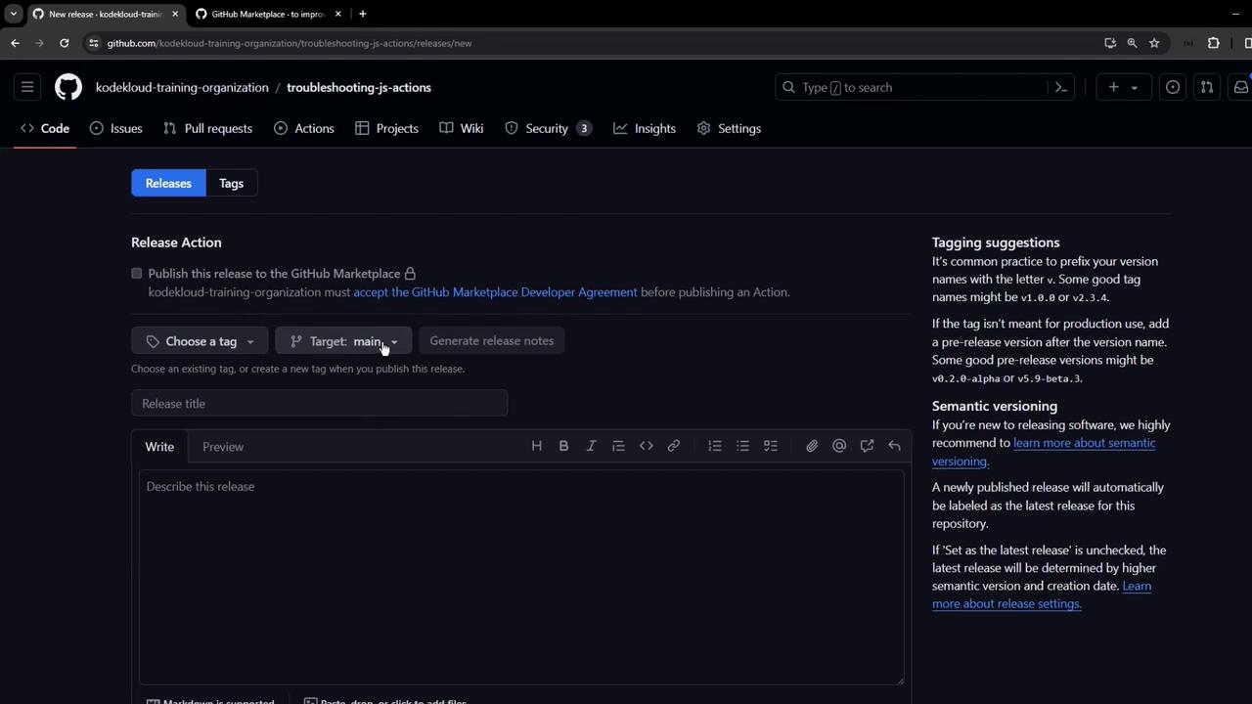This screenshot has width=1252, height=704.
Task: Go to the GitHub homepage logo
Action: pos(68,87)
